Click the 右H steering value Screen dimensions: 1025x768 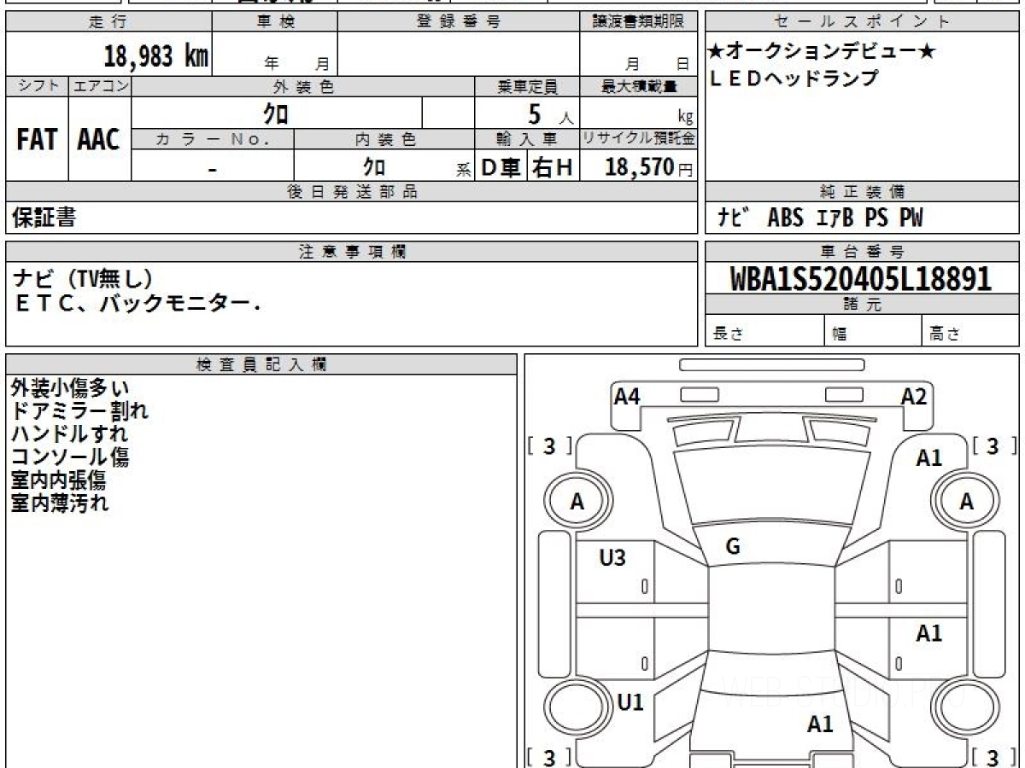553,167
